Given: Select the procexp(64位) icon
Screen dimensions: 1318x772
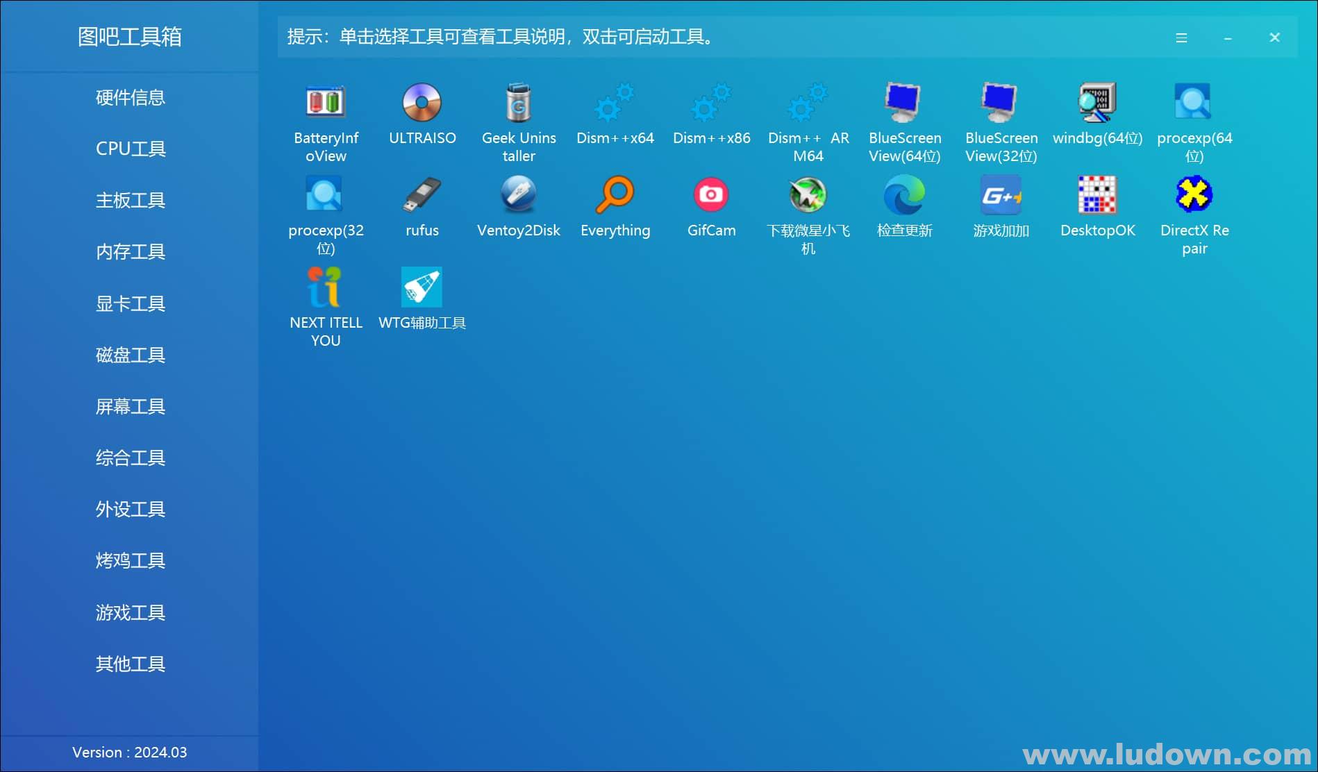Looking at the screenshot, I should [x=1194, y=102].
